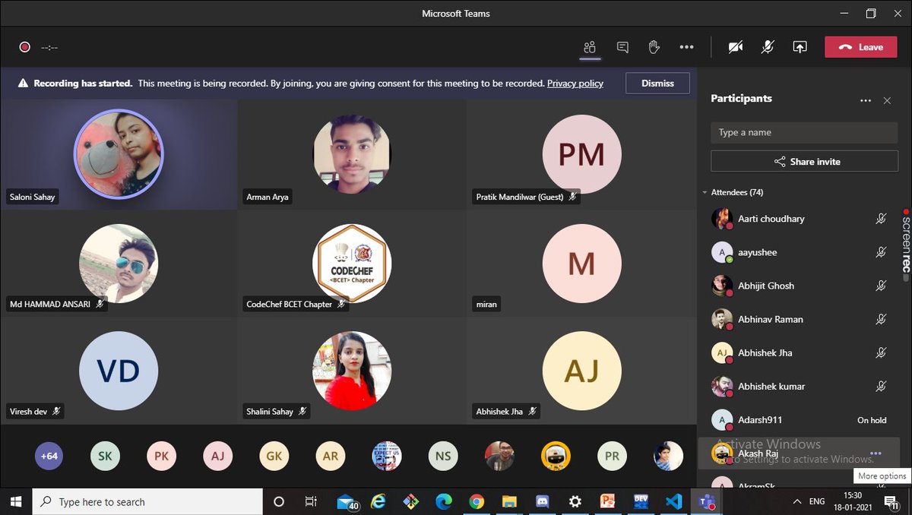Image resolution: width=912 pixels, height=515 pixels.
Task: Raise your hand in the meeting
Action: [654, 47]
